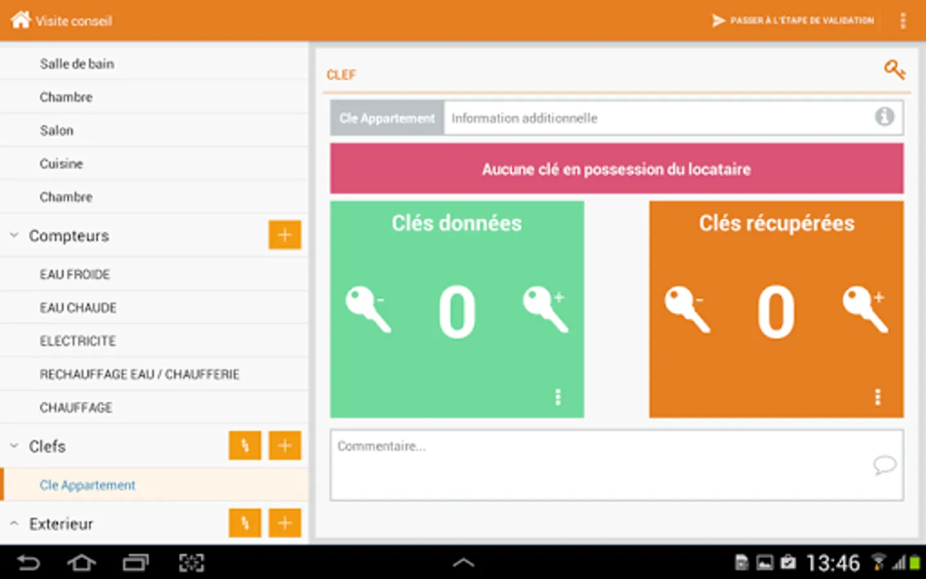926x579 pixels.
Task: Collapse the Clefs section
Action: (x=14, y=446)
